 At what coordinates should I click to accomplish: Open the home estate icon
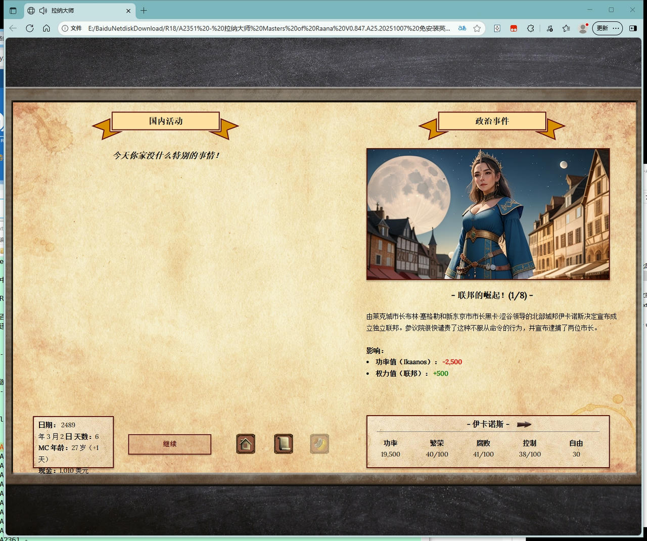(245, 444)
